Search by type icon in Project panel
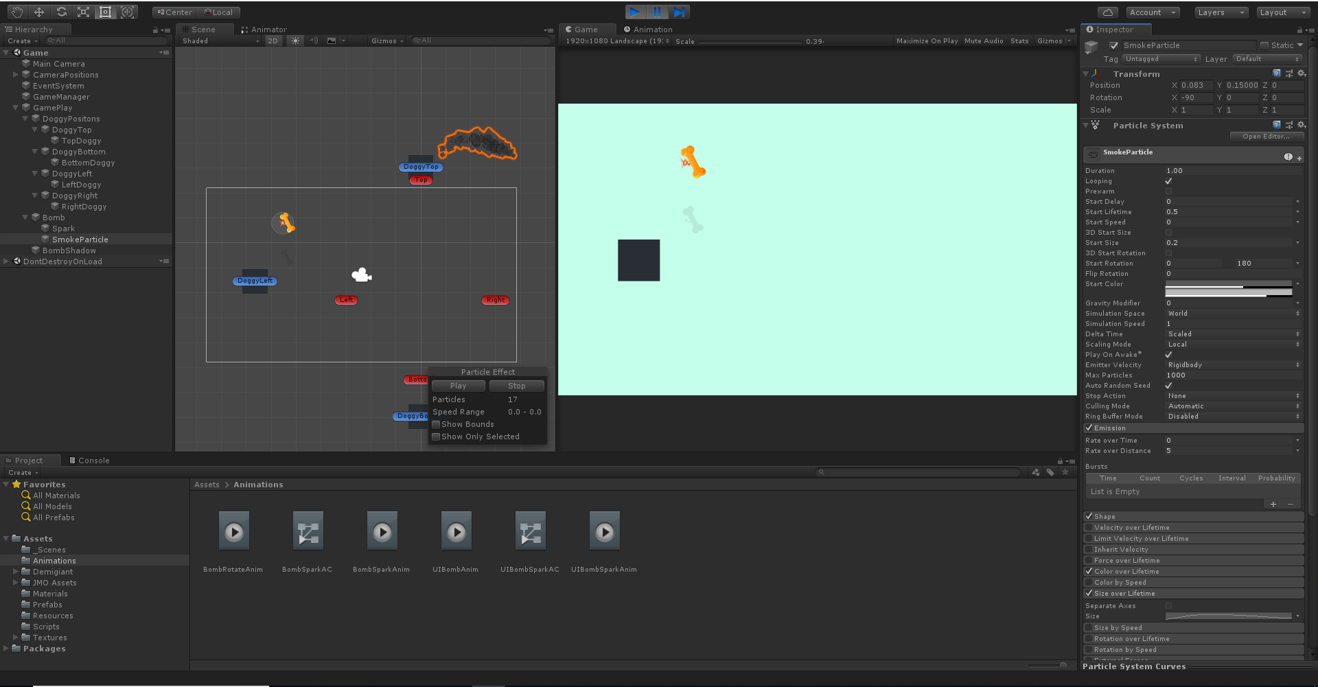Image resolution: width=1318 pixels, height=687 pixels. [x=1036, y=472]
